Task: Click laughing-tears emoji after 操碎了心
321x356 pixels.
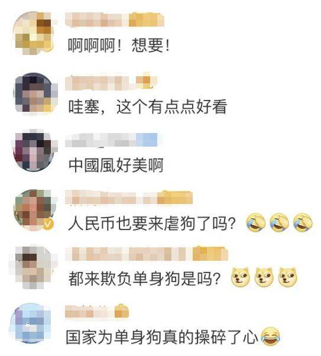Action: point(270,336)
